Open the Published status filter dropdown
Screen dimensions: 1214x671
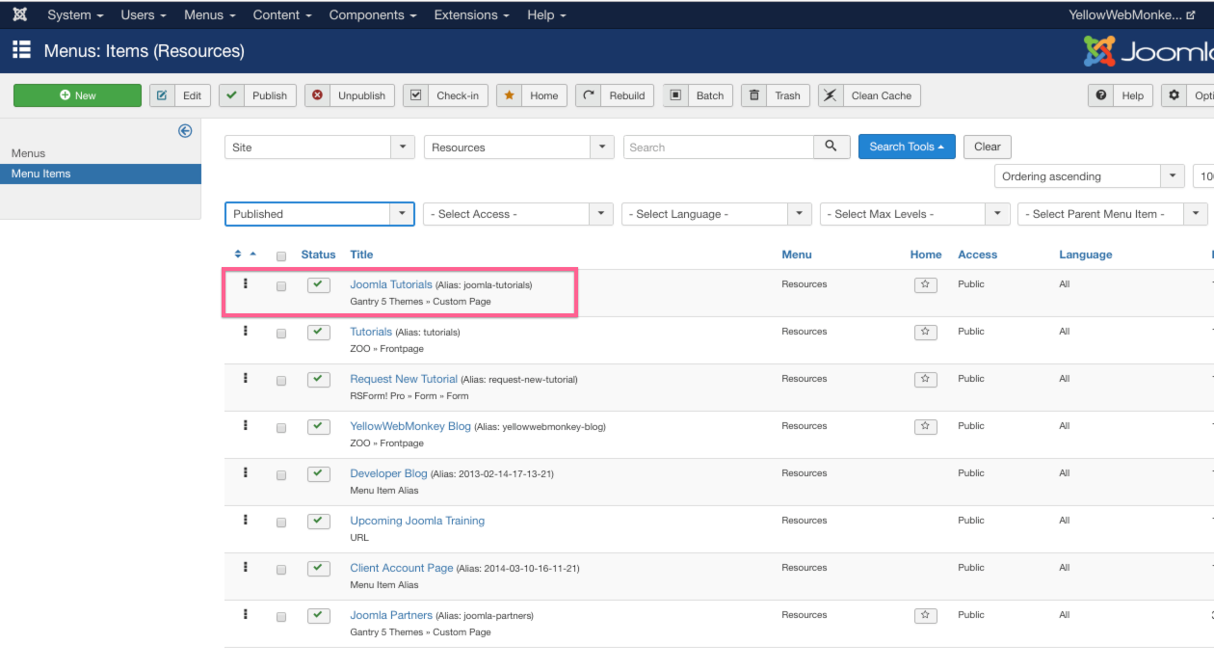pos(320,214)
